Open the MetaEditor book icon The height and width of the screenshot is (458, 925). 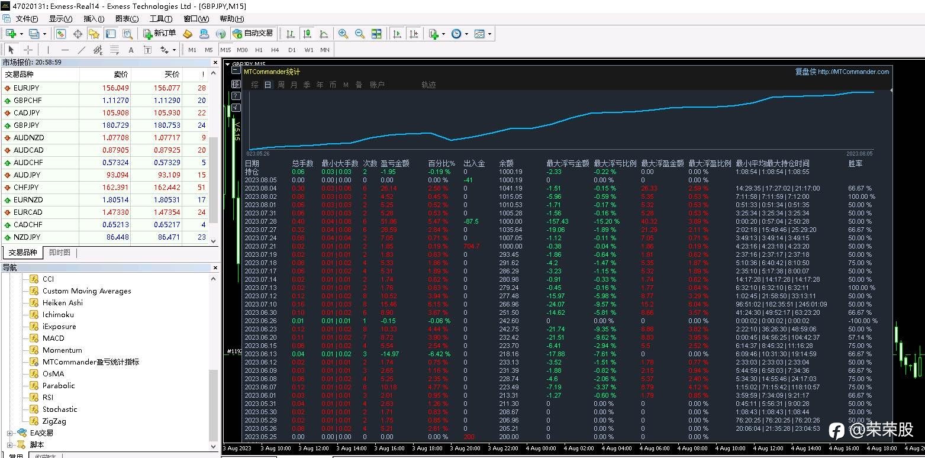tap(188, 34)
